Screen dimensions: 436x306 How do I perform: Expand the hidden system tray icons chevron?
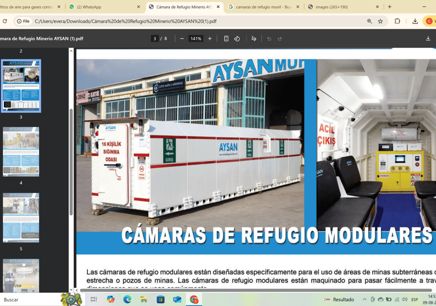(364, 300)
